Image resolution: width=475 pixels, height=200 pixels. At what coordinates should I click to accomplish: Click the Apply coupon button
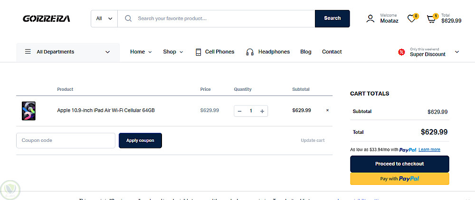click(140, 140)
